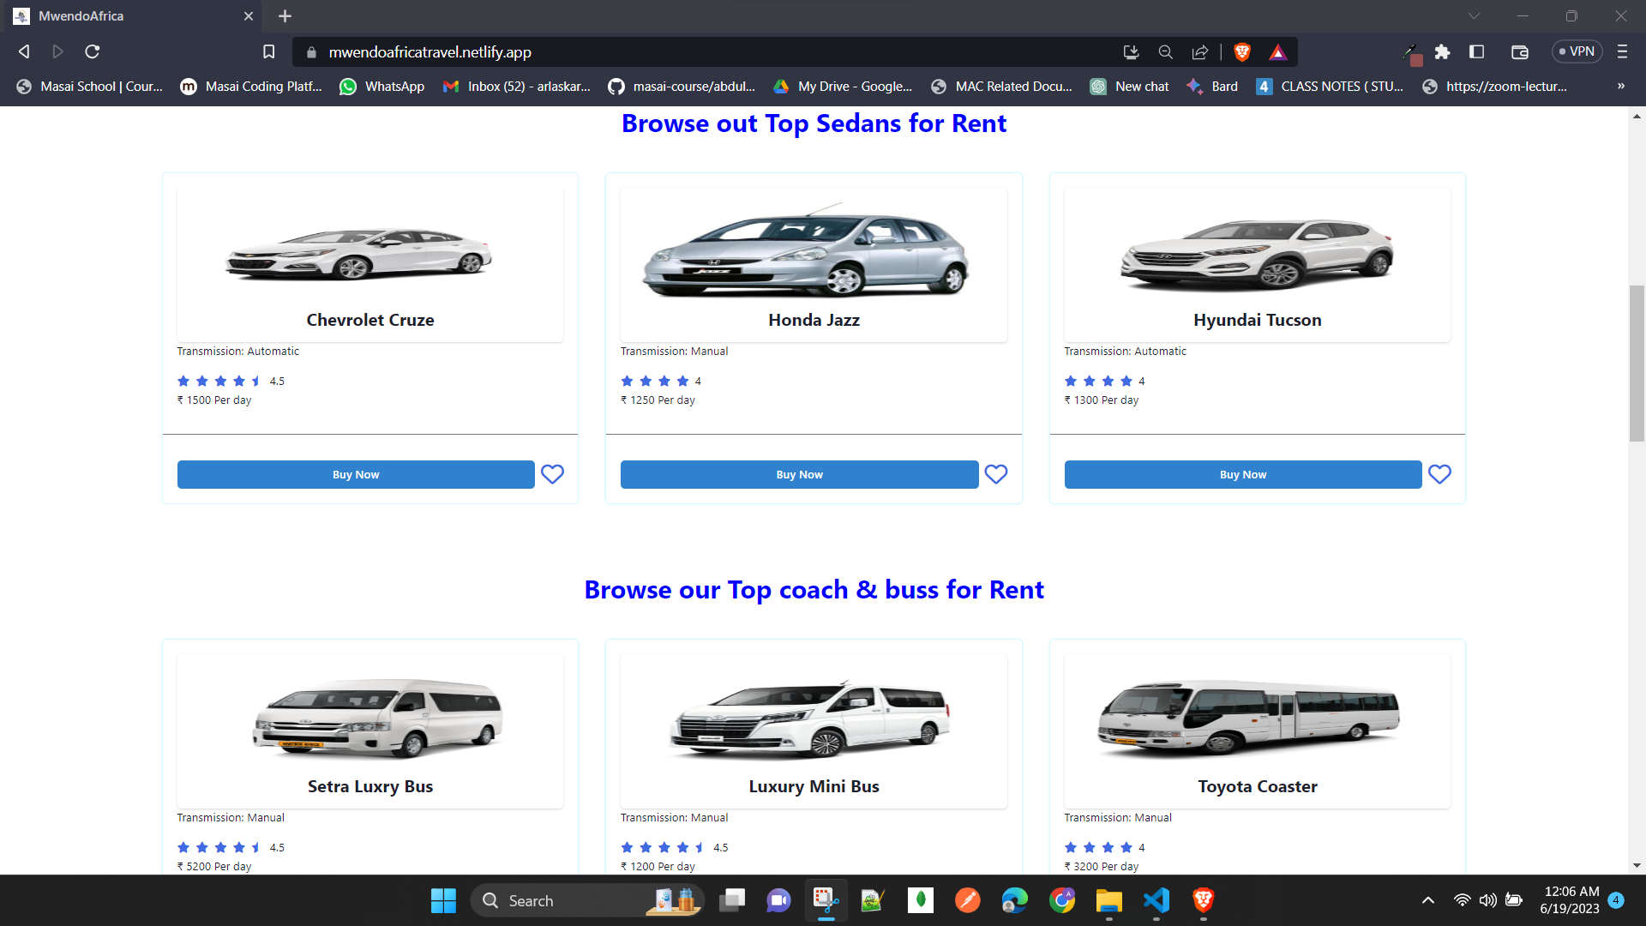
Task: Open the zoom magnifier icon in address bar
Action: pyautogui.click(x=1165, y=52)
